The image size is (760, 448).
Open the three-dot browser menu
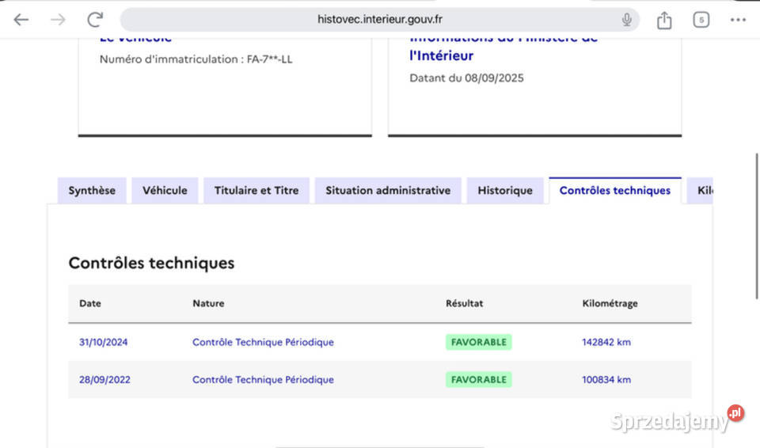coord(738,20)
